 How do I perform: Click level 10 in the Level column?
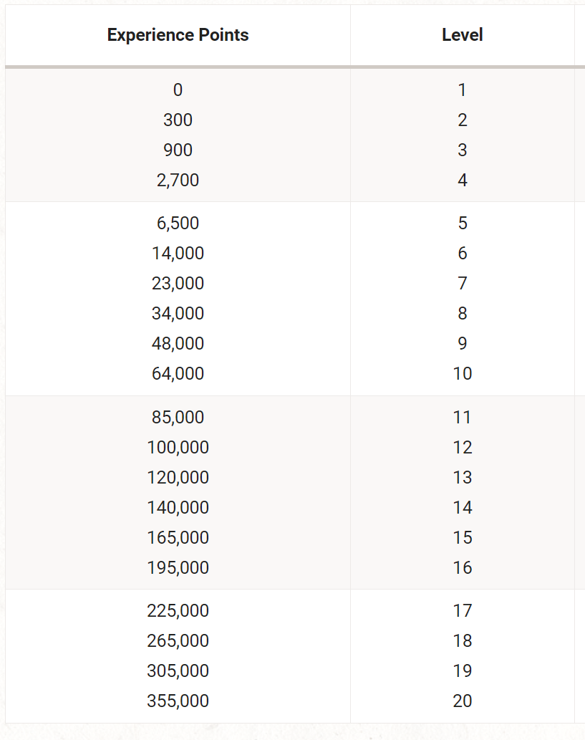point(463,374)
